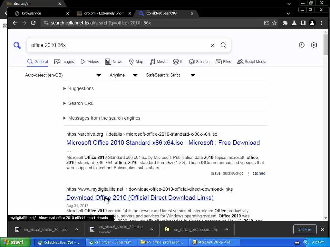The height and width of the screenshot is (247, 330).
Task: Switch to Files category
Action: tap(223, 62)
